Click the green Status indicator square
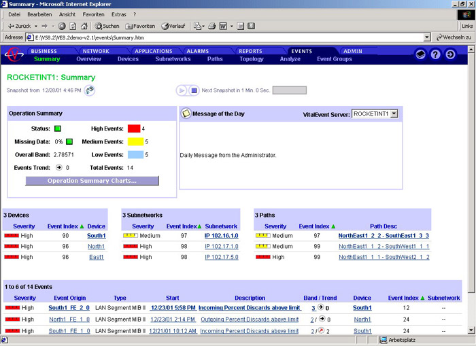The height and width of the screenshot is (346, 476). click(x=58, y=128)
